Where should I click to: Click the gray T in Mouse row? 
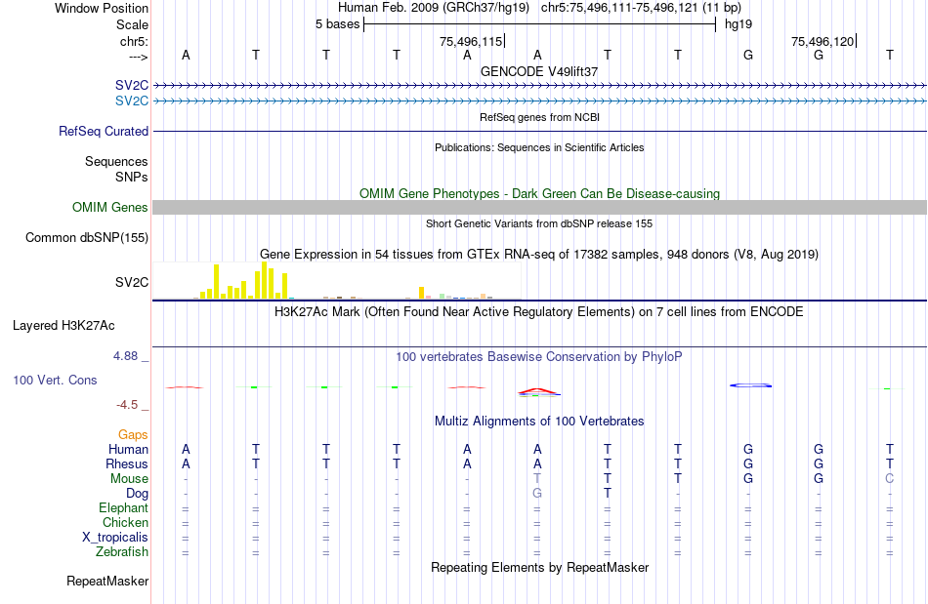[x=537, y=479]
